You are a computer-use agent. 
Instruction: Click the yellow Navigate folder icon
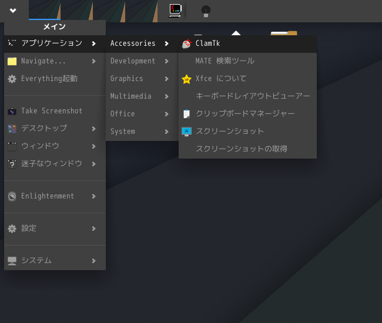12,61
